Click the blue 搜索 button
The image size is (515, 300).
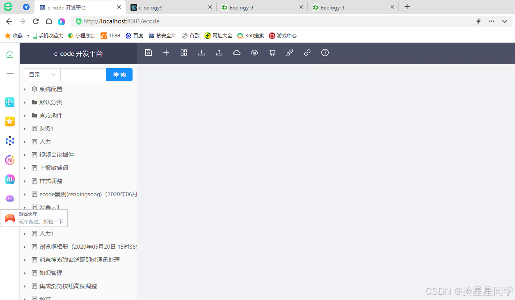119,75
